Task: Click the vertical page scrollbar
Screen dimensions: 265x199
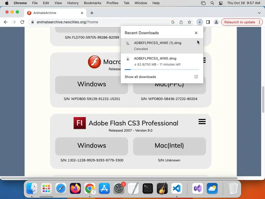Action: coord(263,99)
